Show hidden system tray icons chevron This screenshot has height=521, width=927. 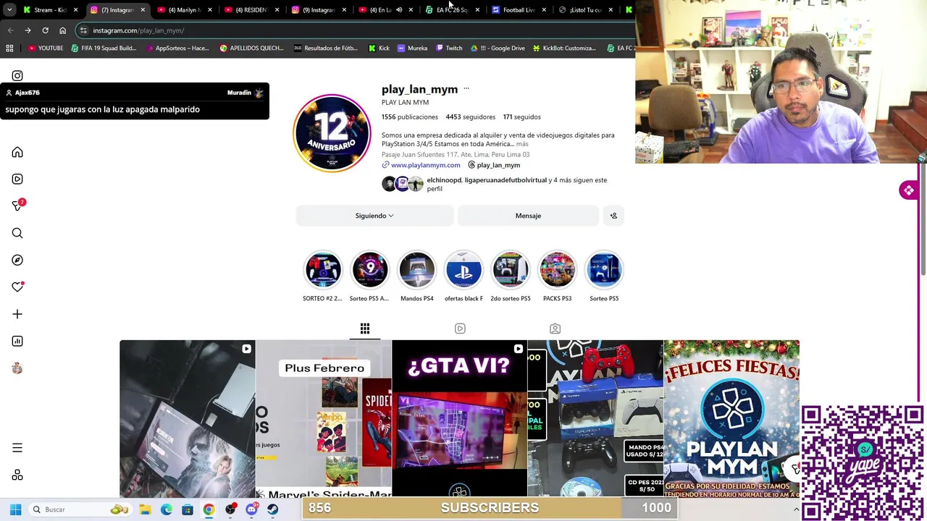click(x=796, y=509)
